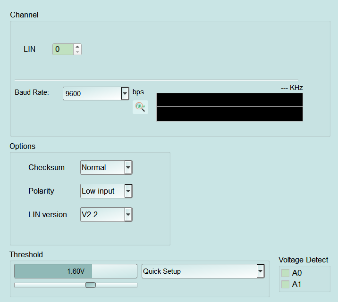Click the 'Voltage Detect' heading
This screenshot has height=302, width=338.
coord(303,260)
